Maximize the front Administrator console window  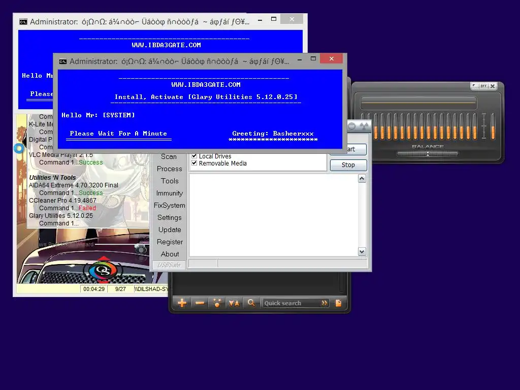click(313, 59)
